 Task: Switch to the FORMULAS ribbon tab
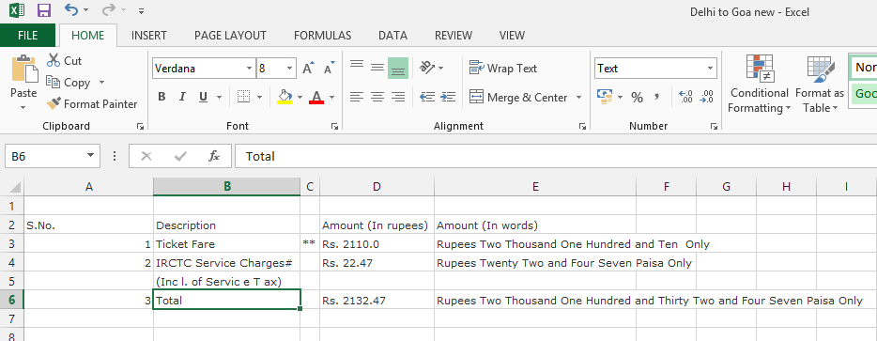[322, 36]
